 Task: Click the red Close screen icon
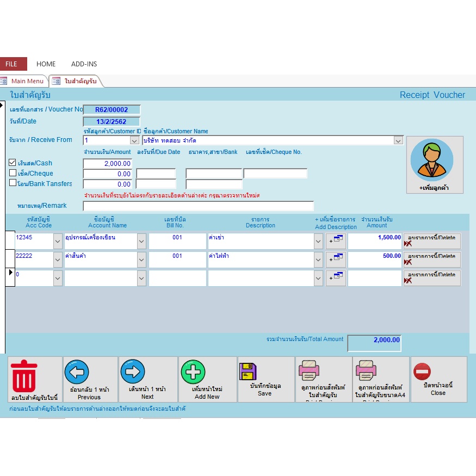(x=422, y=372)
